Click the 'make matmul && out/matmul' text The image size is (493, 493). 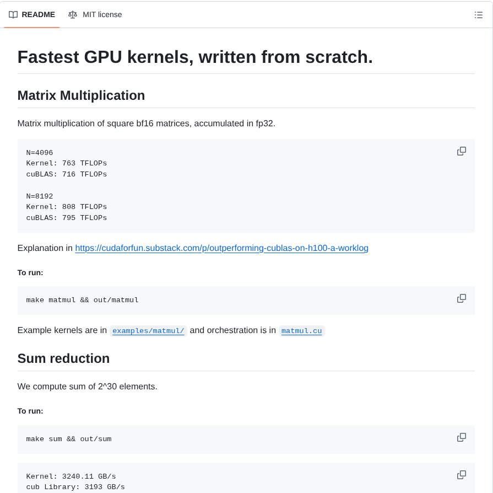(83, 299)
